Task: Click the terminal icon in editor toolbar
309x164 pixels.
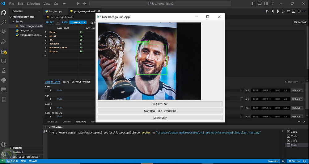Action: click(x=294, y=11)
